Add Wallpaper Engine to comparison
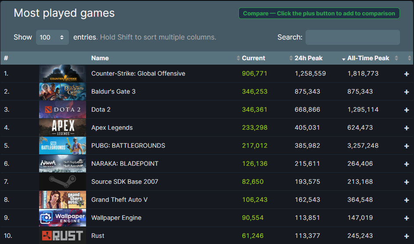 tap(407, 218)
